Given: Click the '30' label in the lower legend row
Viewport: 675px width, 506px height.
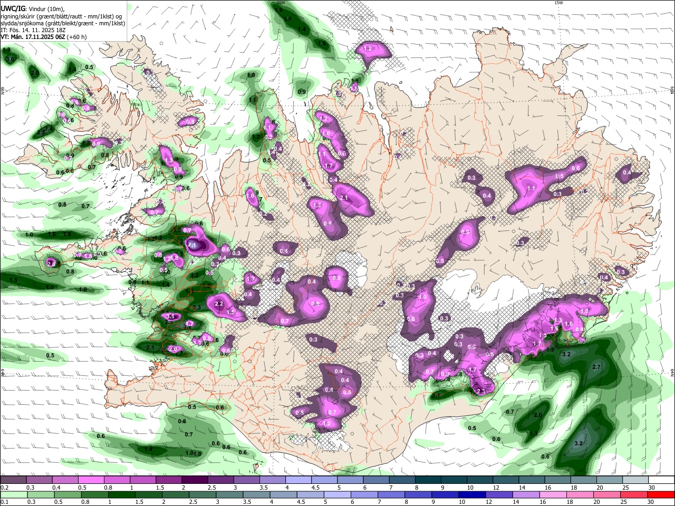Looking at the screenshot, I should click(652, 502).
